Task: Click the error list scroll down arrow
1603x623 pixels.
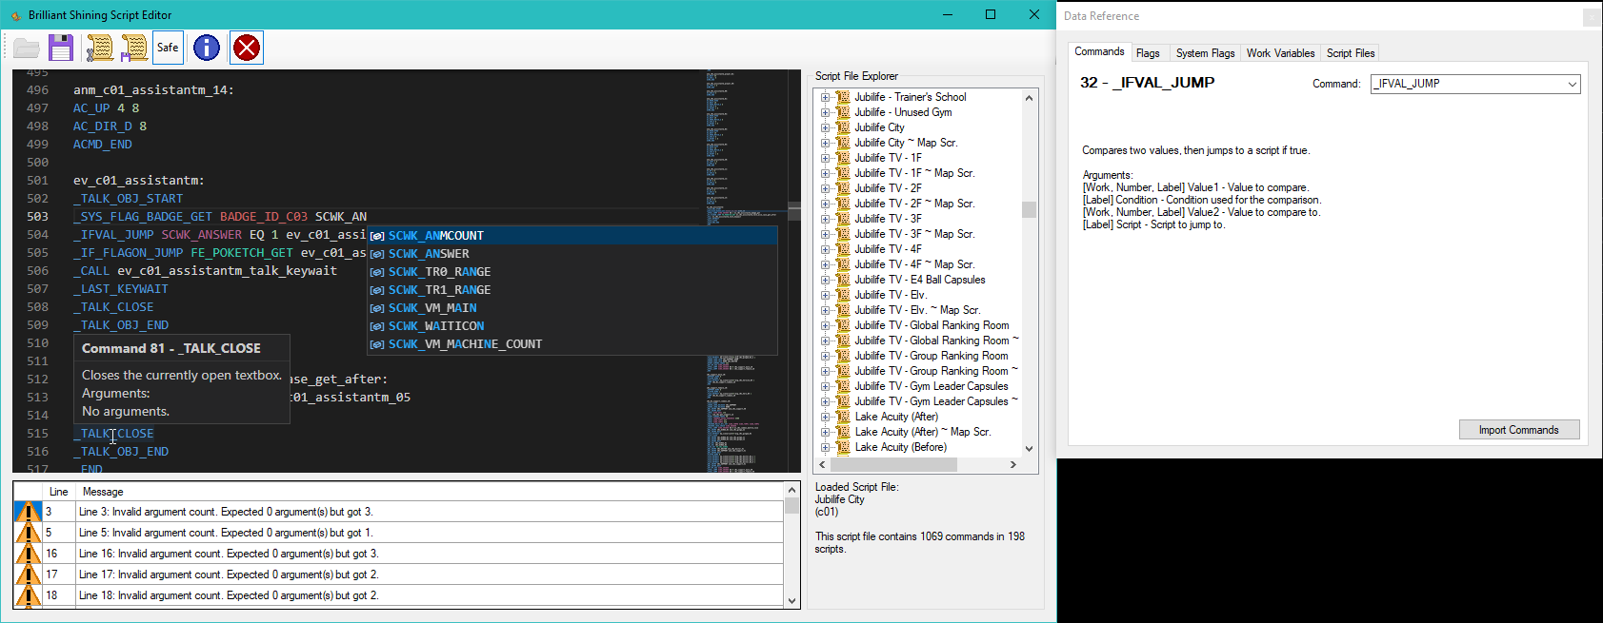Action: coord(791,601)
